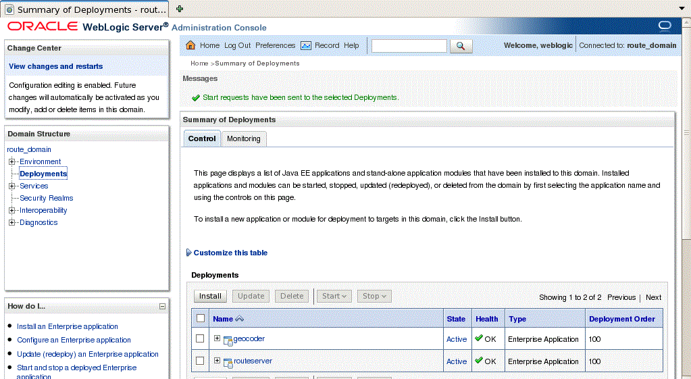
Task: Switch to the Monitoring tab
Action: (x=244, y=138)
